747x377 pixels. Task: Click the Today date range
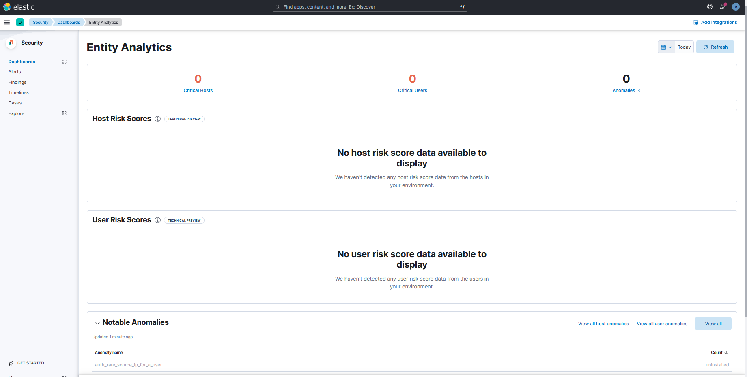(684, 47)
